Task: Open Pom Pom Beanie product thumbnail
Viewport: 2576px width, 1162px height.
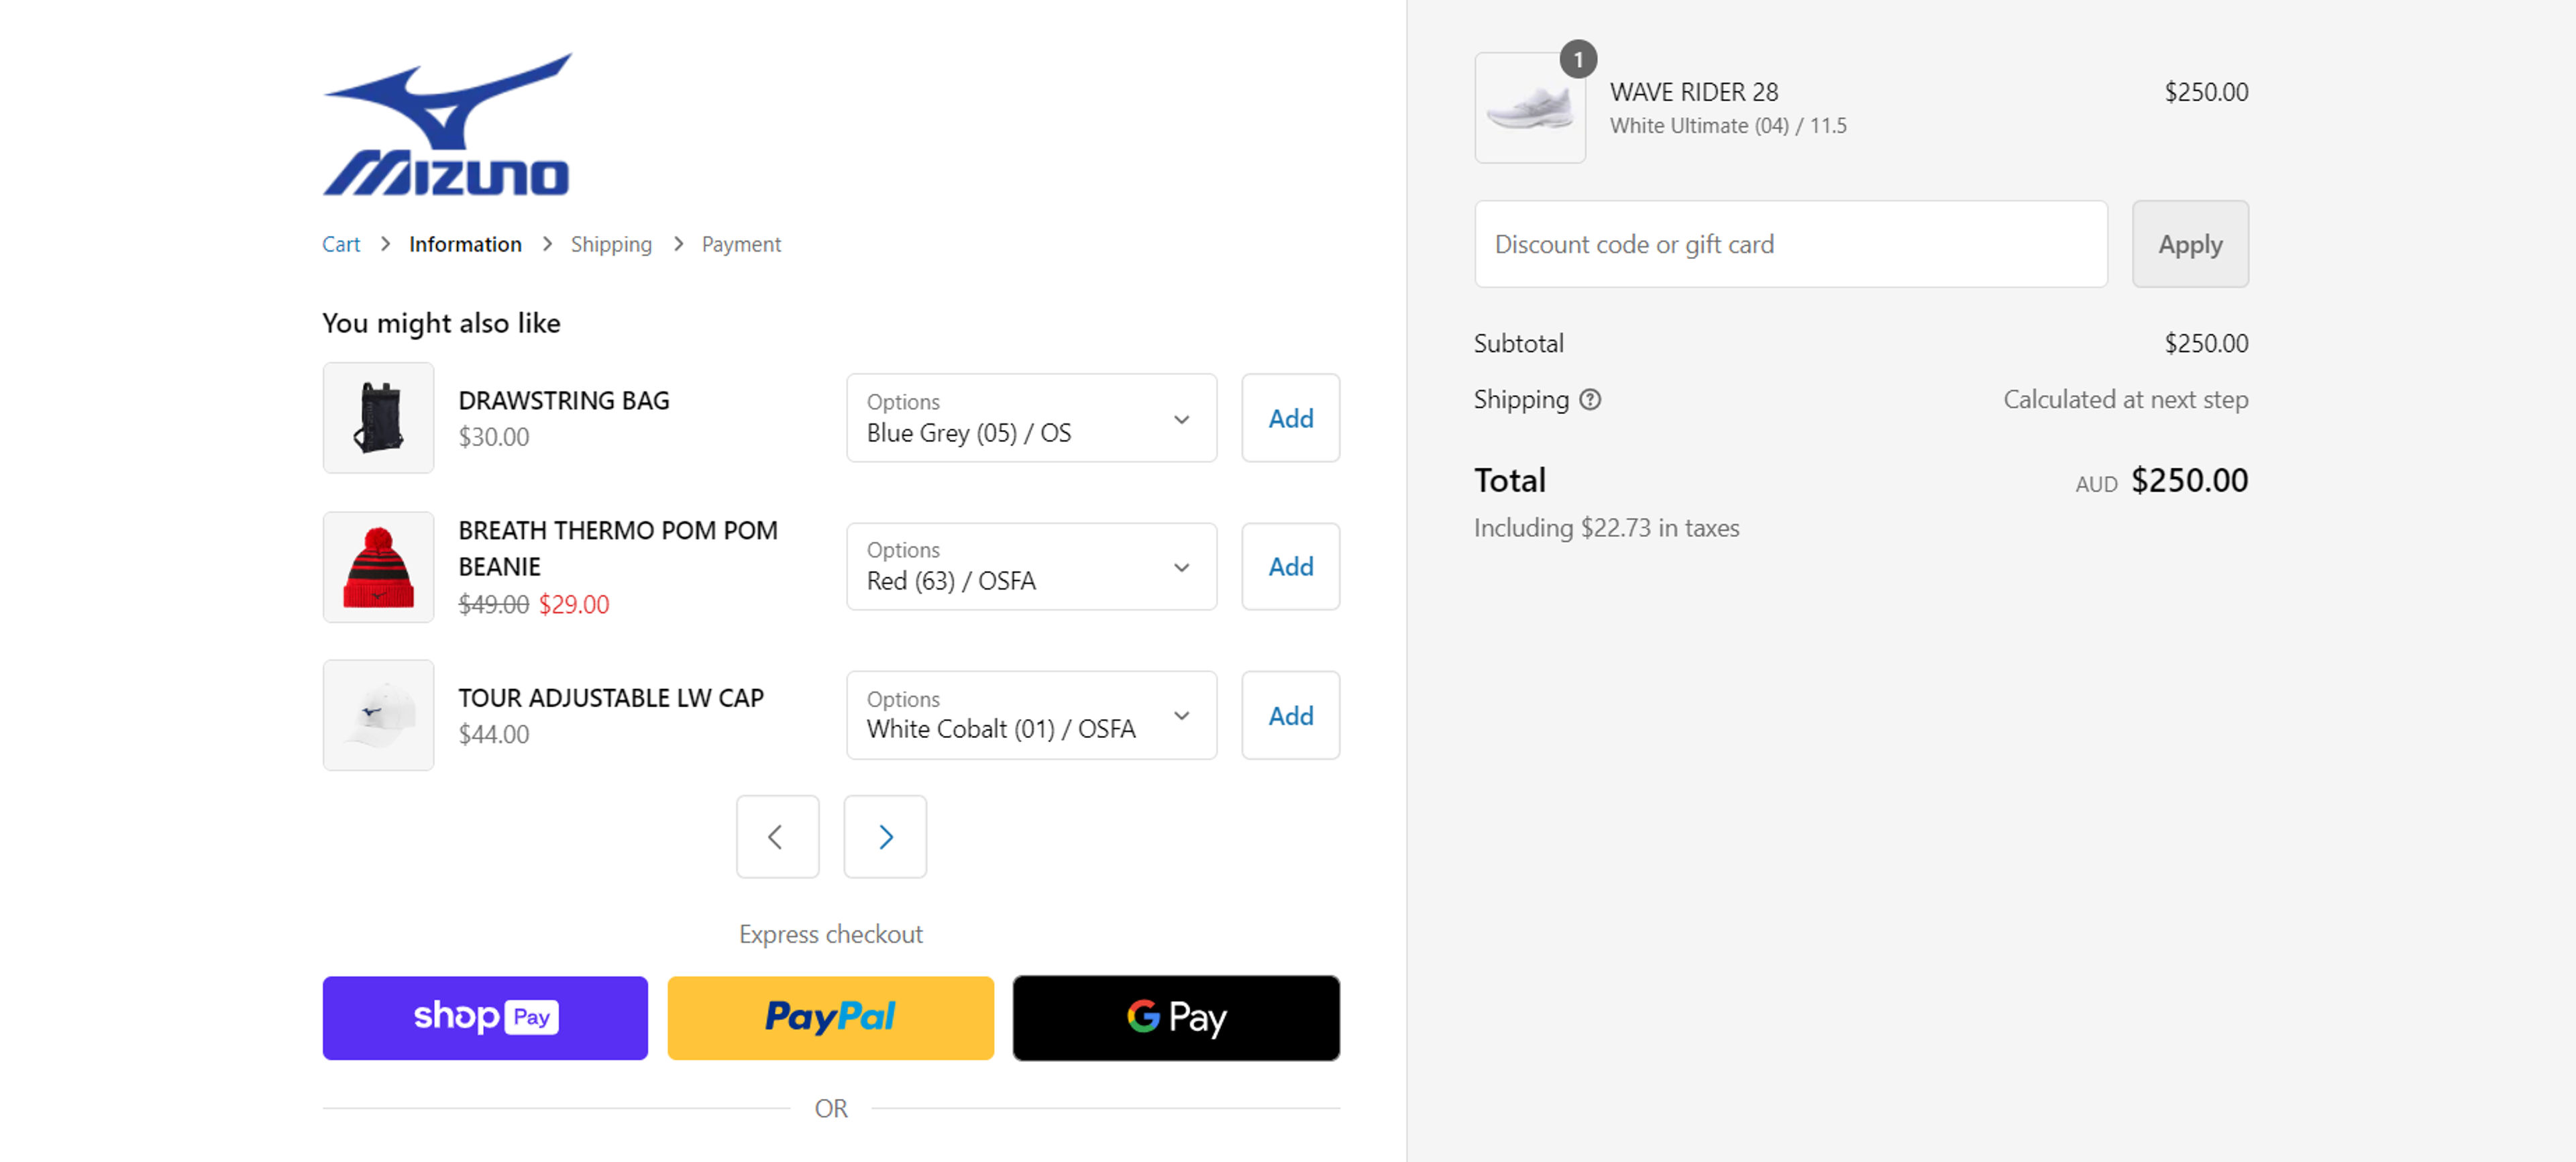Action: [x=378, y=567]
